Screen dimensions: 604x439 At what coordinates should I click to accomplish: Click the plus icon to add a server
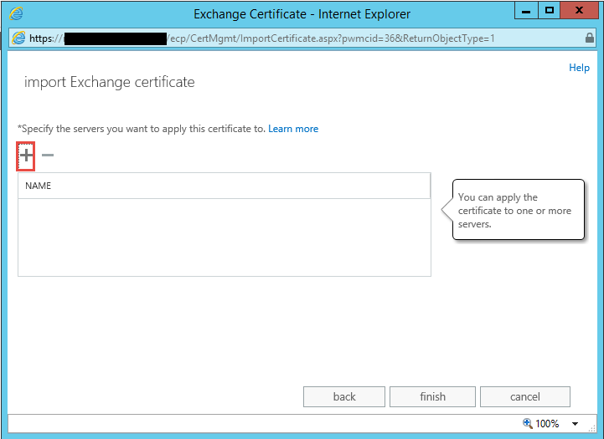point(26,156)
